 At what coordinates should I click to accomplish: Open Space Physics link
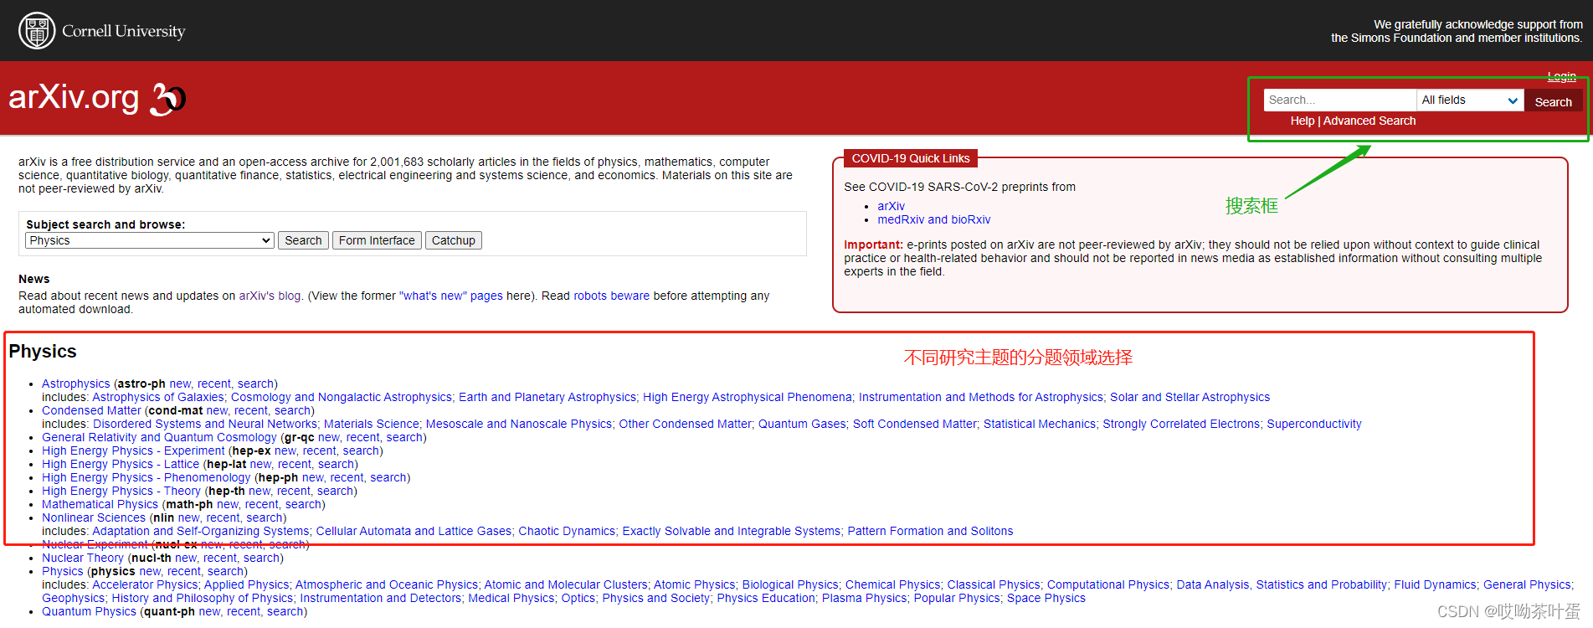point(1046,598)
